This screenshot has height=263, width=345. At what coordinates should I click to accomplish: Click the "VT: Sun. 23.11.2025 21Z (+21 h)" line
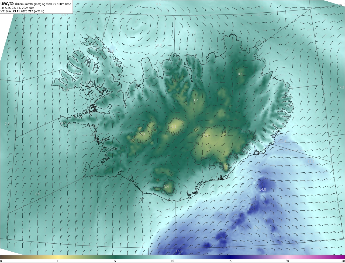point(22,11)
